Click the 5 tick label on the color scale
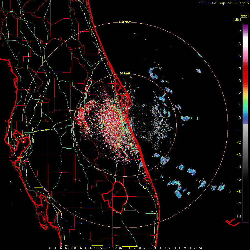 [240, 56]
